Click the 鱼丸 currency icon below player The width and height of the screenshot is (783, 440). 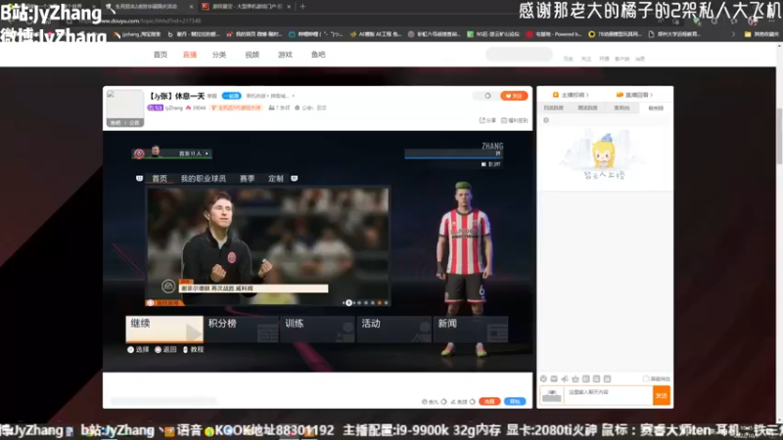[x=425, y=402]
